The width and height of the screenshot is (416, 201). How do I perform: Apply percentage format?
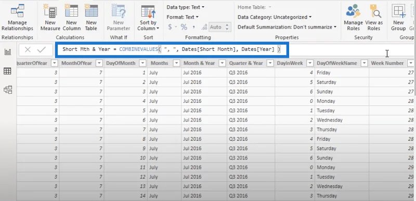click(184, 27)
